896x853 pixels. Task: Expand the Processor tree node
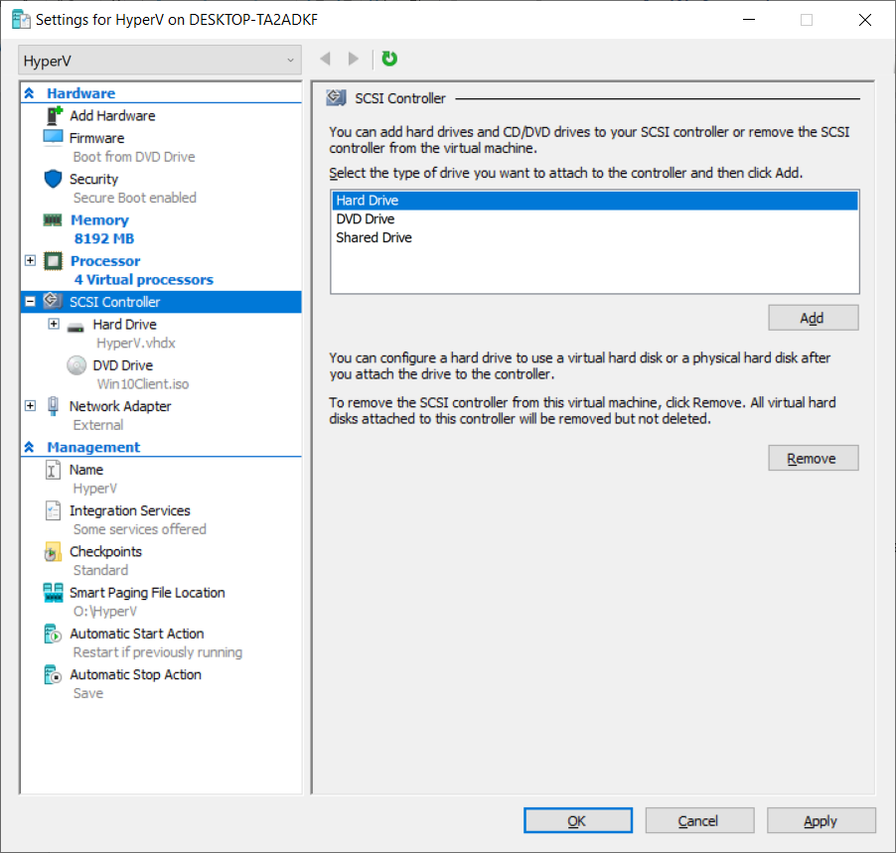coord(30,261)
